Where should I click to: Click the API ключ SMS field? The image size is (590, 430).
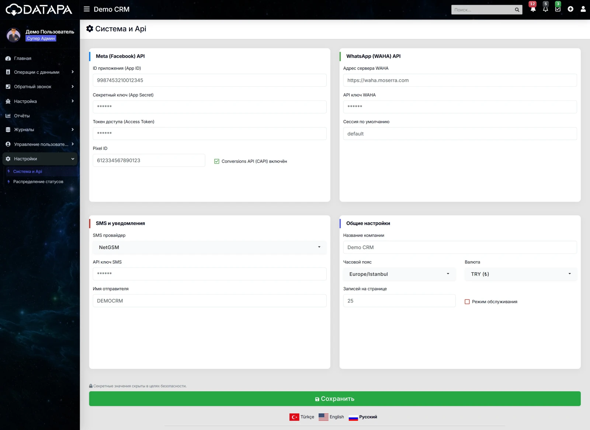[x=209, y=274]
